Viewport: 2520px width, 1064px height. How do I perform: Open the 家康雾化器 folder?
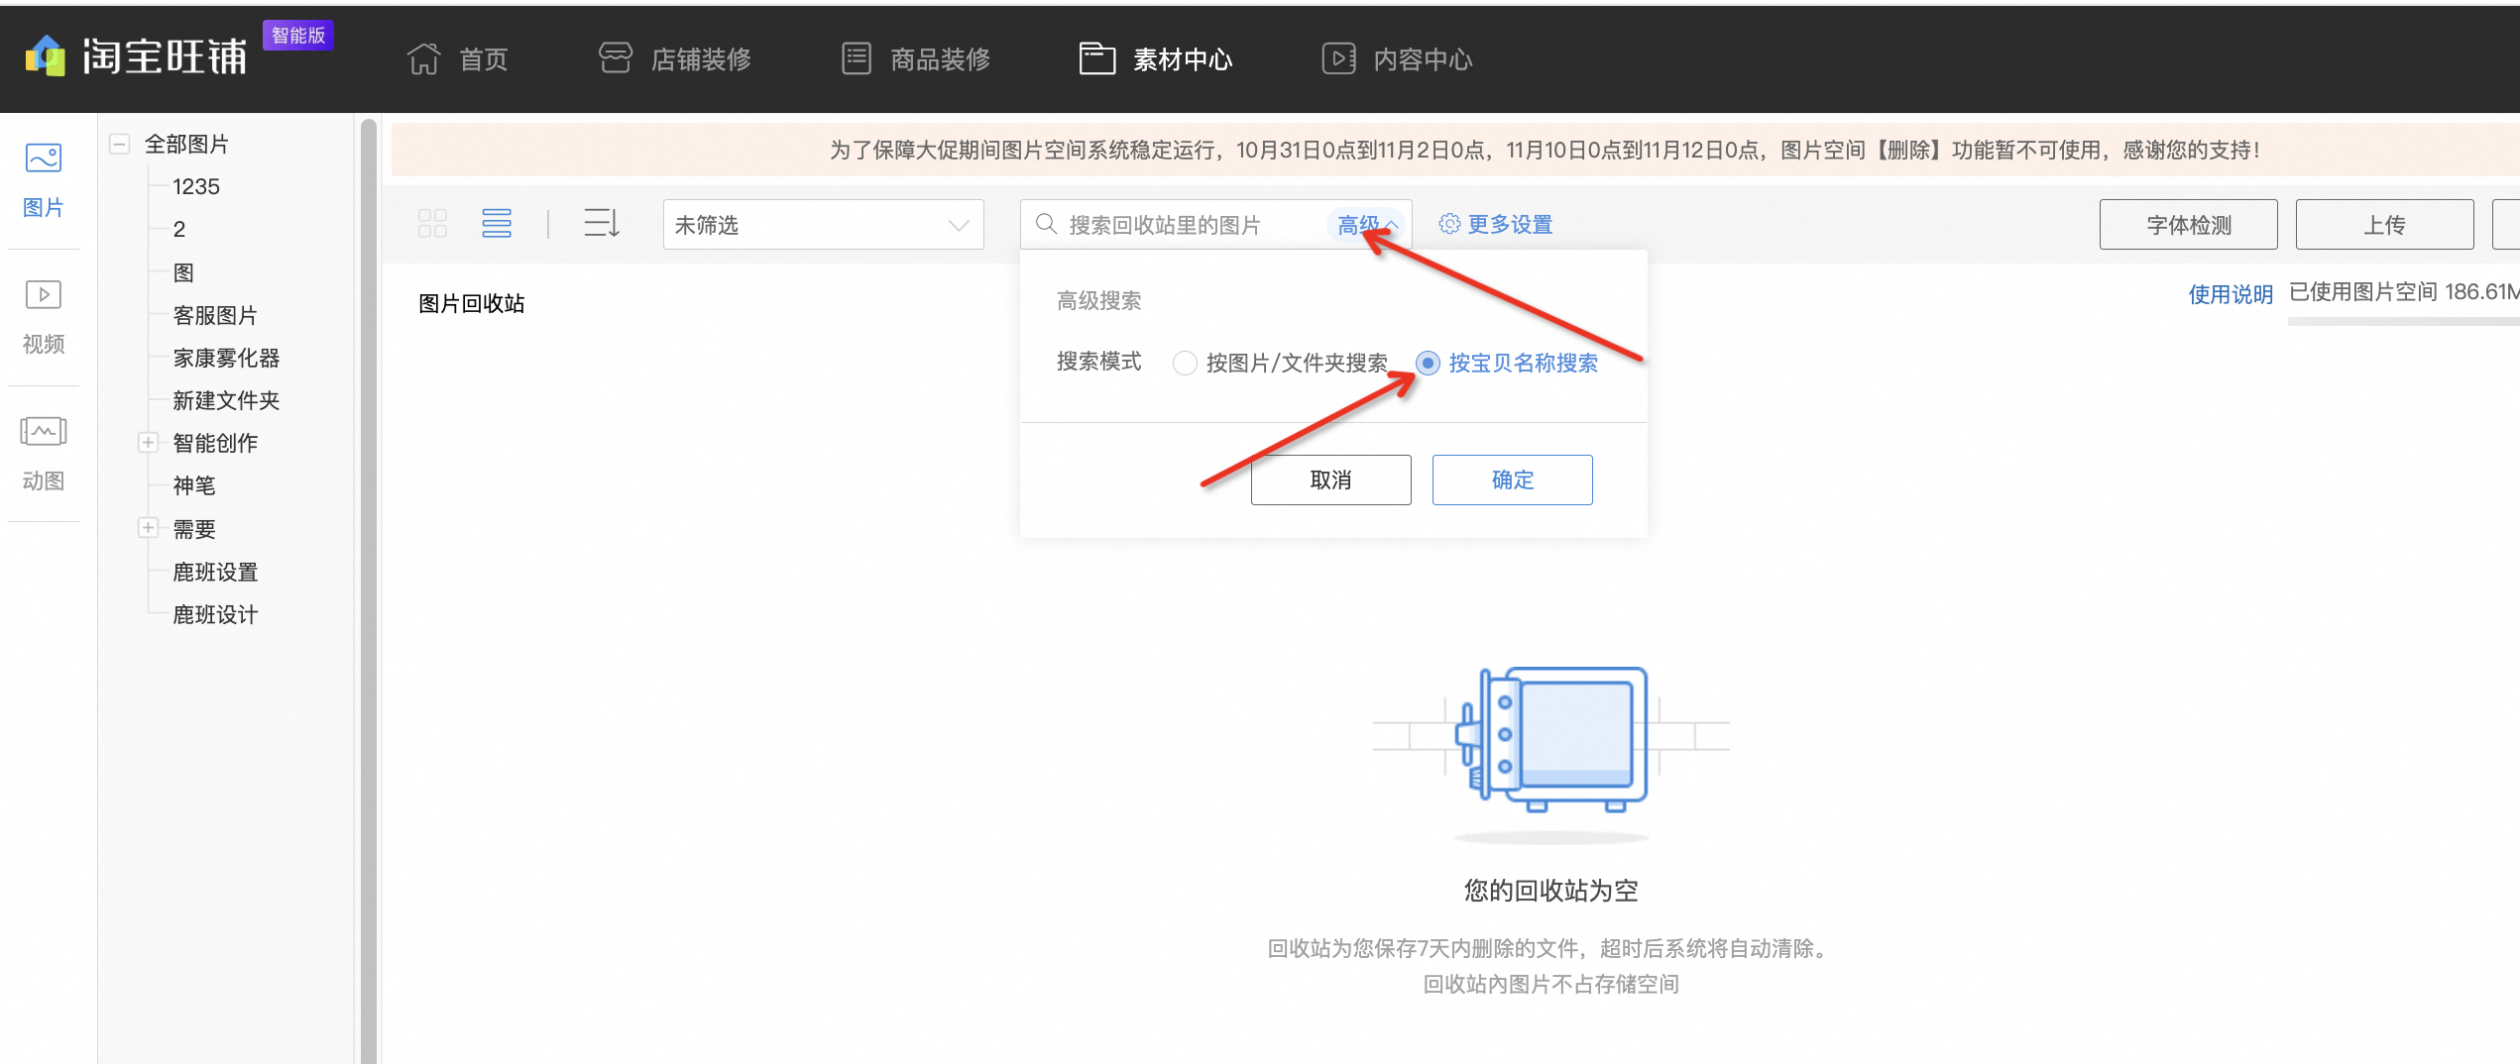coord(226,358)
